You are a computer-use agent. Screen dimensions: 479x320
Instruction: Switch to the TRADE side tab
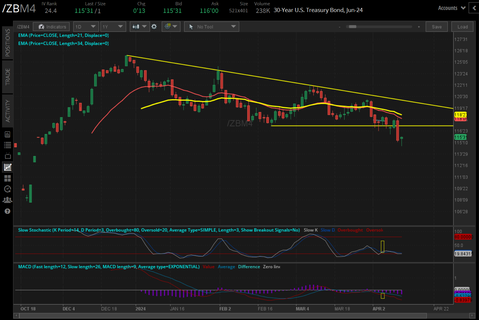click(8, 77)
